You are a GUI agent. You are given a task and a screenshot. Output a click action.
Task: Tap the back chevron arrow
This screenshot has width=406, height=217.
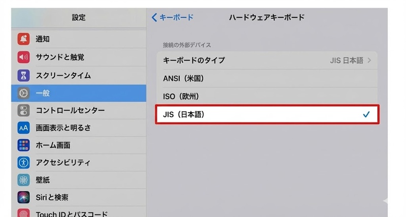(154, 17)
